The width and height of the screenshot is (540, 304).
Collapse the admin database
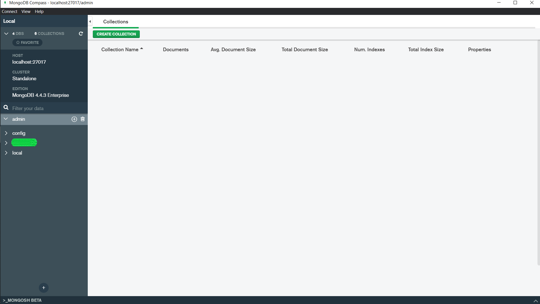(x=6, y=119)
